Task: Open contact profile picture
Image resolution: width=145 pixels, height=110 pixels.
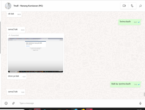Action: click(x=8, y=6)
